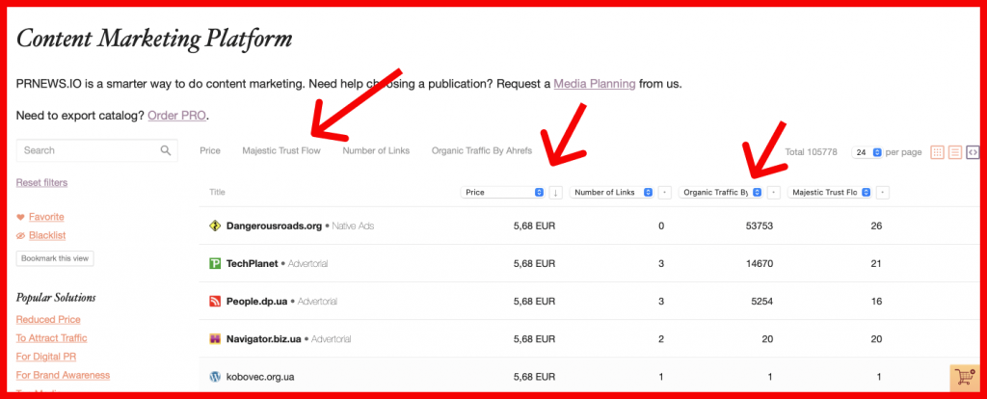987x399 pixels.
Task: Click Dangerousroads.org price 5,68 EUR
Action: [534, 226]
